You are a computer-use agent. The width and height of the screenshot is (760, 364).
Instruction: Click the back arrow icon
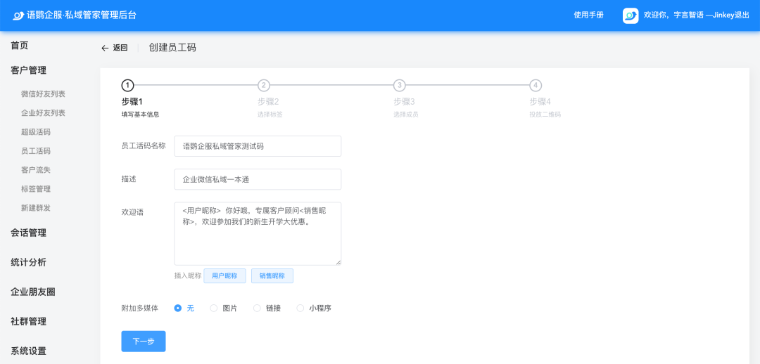point(105,48)
